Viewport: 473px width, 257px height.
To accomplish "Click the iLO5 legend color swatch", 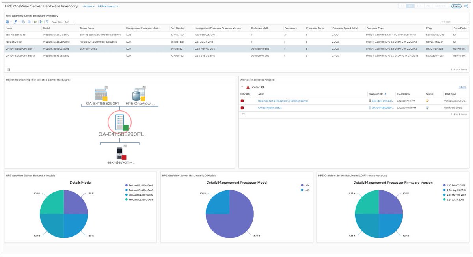I will point(302,190).
